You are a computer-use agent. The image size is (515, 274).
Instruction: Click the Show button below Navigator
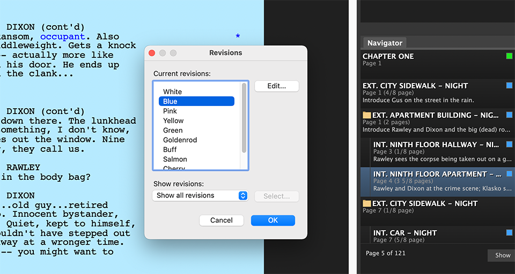click(x=502, y=255)
